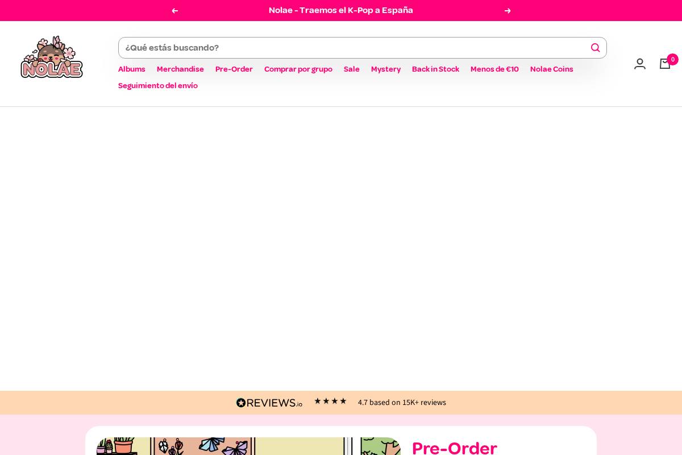This screenshot has height=455, width=682.
Task: Select Back in Stock from navigation
Action: 435,69
